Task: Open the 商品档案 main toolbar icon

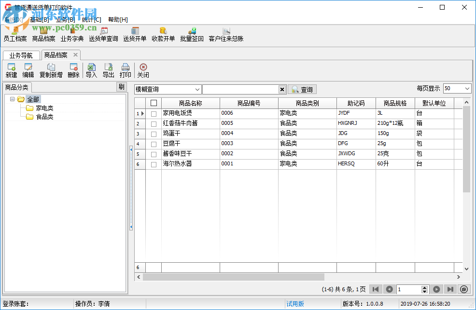Action: pos(44,35)
